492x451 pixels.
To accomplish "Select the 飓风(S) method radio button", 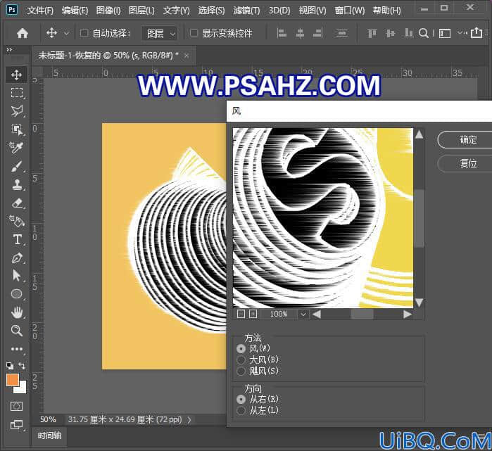I will (241, 371).
